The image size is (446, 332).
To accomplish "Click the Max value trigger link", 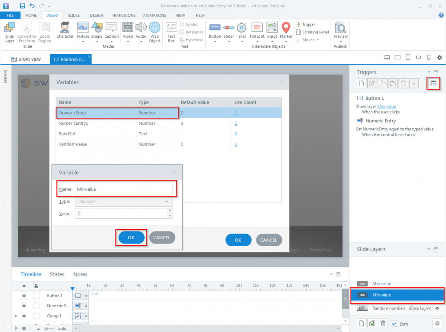I will 387,106.
